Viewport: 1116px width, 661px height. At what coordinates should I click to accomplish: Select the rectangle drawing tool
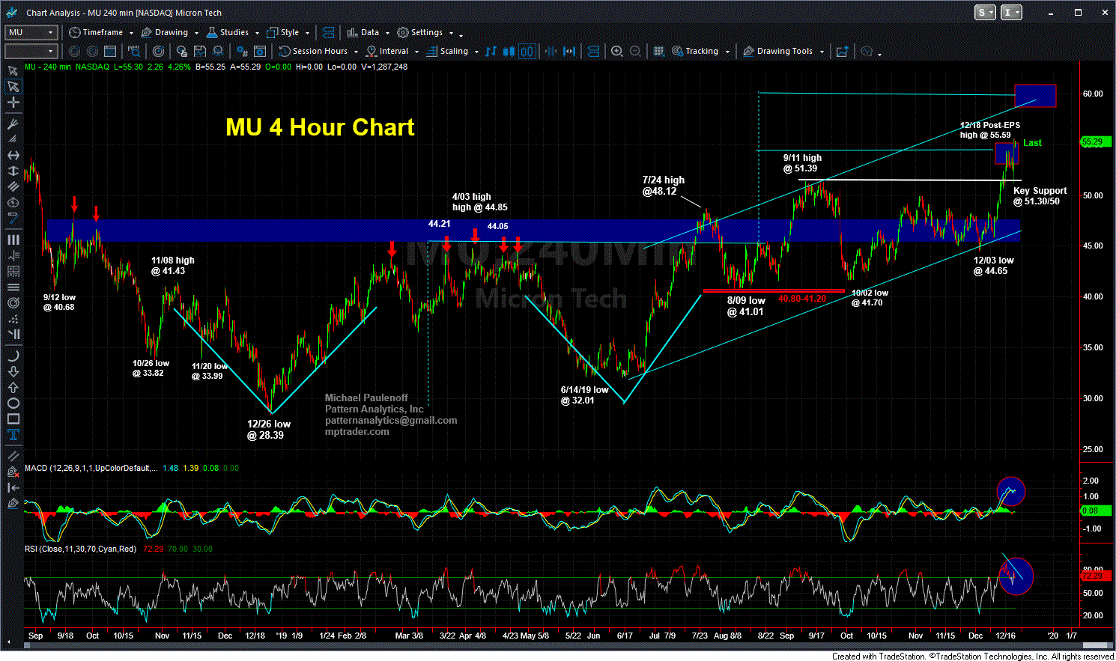pyautogui.click(x=13, y=419)
